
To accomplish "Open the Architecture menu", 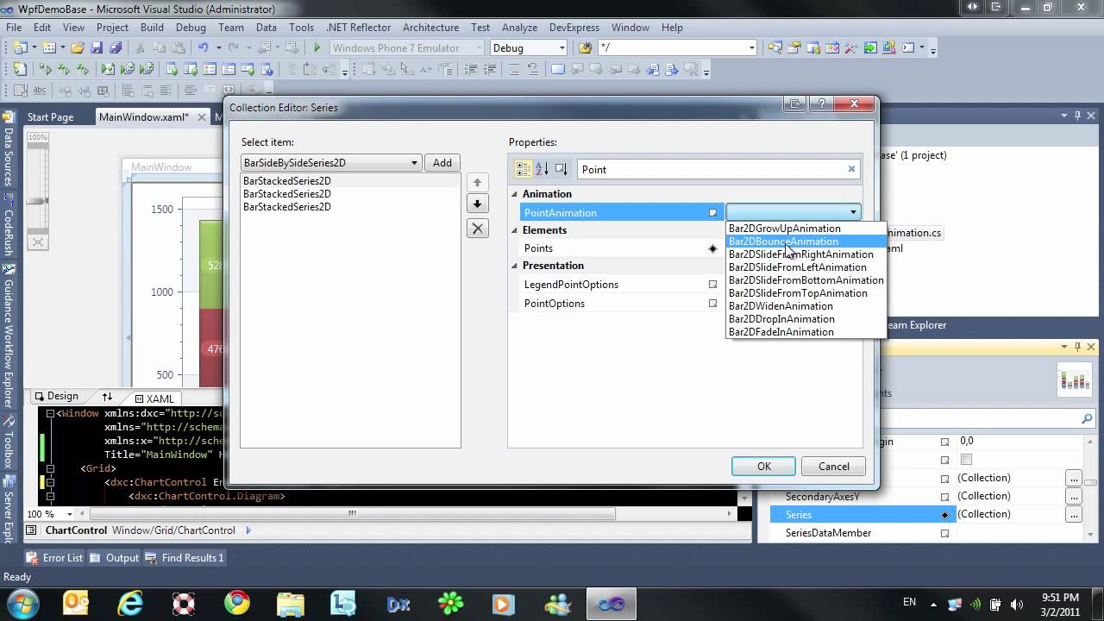I will pyautogui.click(x=430, y=28).
